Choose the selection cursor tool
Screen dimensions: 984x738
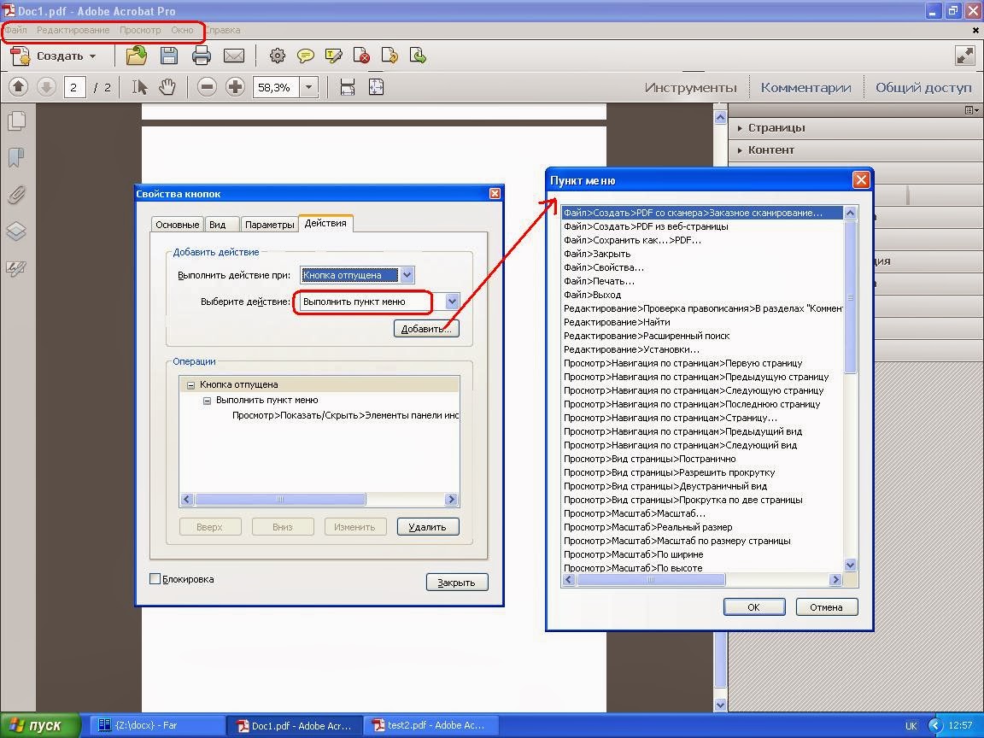139,86
